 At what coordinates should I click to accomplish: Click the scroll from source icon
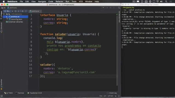coord(16,11)
